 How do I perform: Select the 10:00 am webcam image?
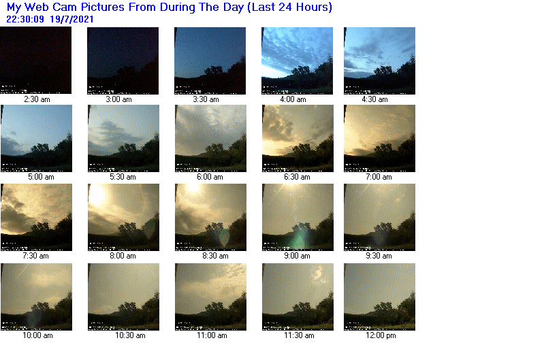coord(37,297)
